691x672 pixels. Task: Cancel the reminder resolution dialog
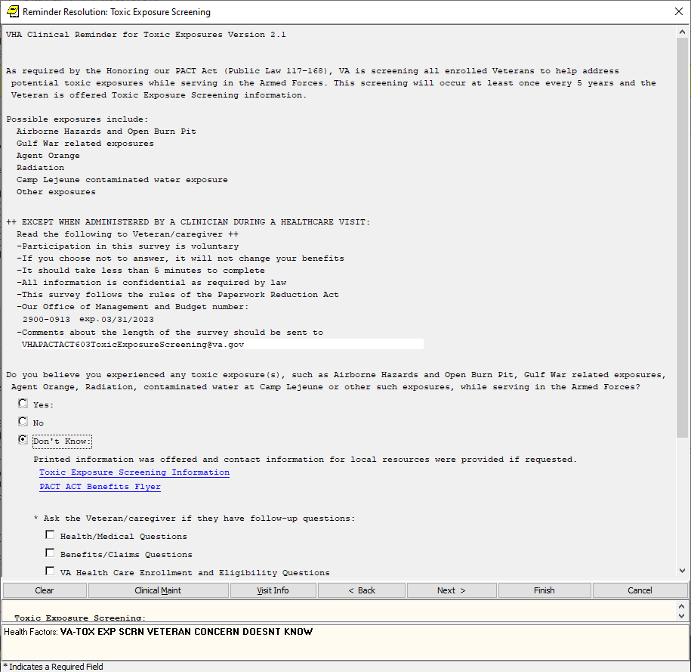pyautogui.click(x=640, y=590)
